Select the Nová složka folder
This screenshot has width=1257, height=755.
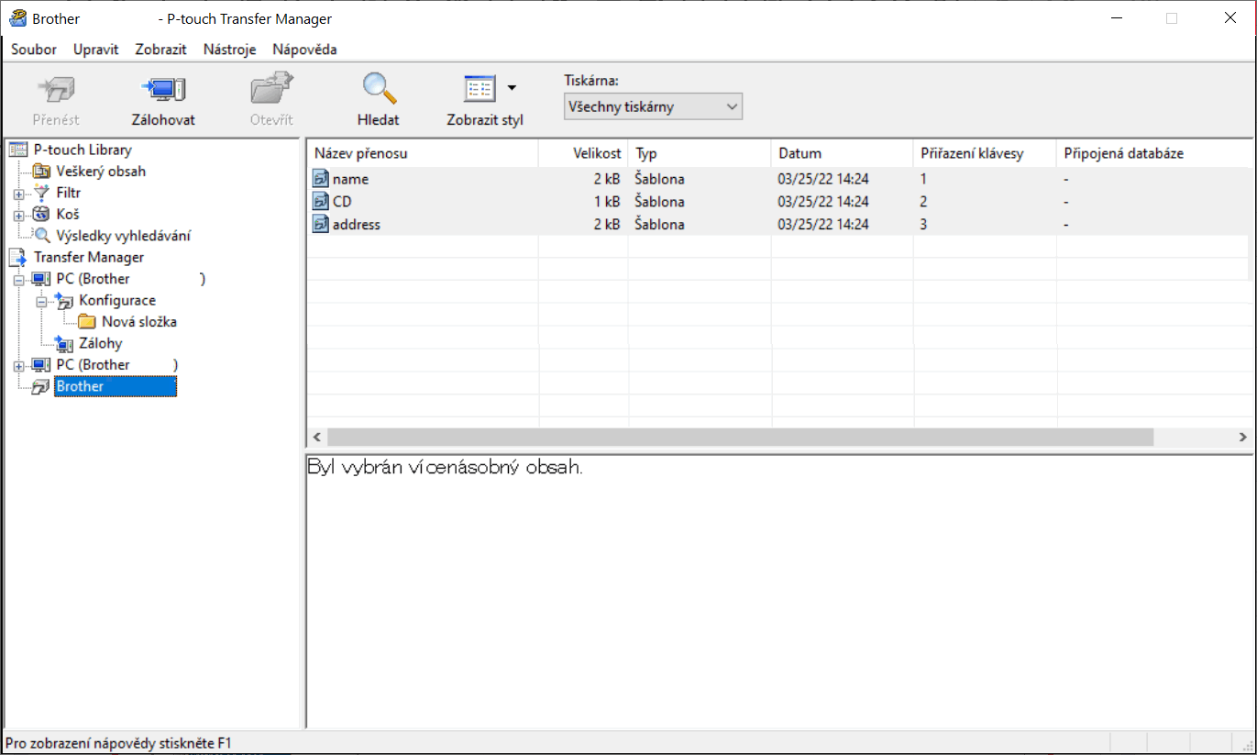(139, 322)
